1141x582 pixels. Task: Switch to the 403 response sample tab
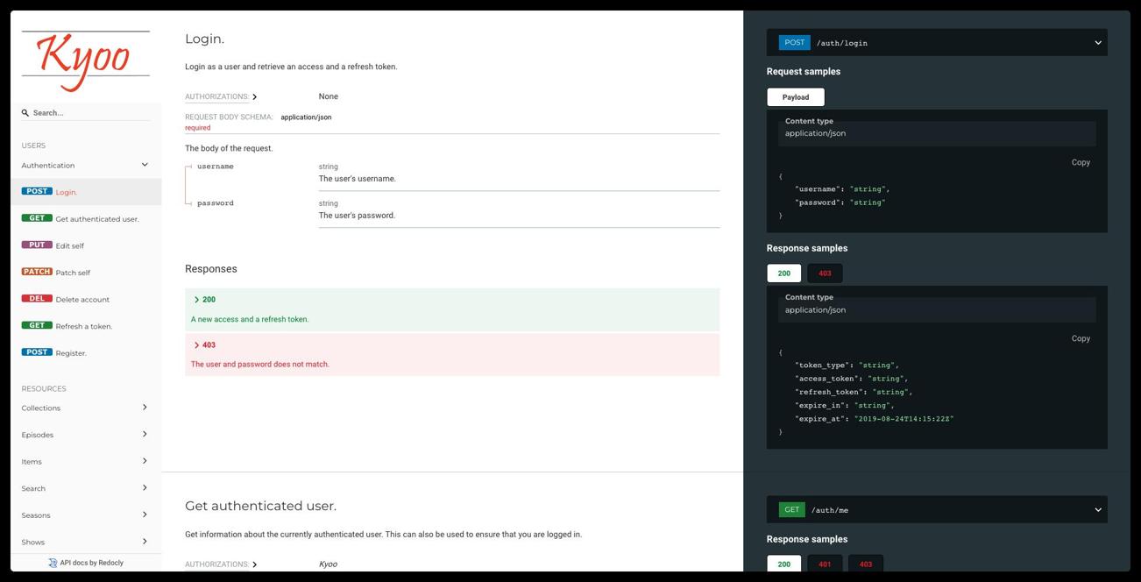(x=825, y=273)
